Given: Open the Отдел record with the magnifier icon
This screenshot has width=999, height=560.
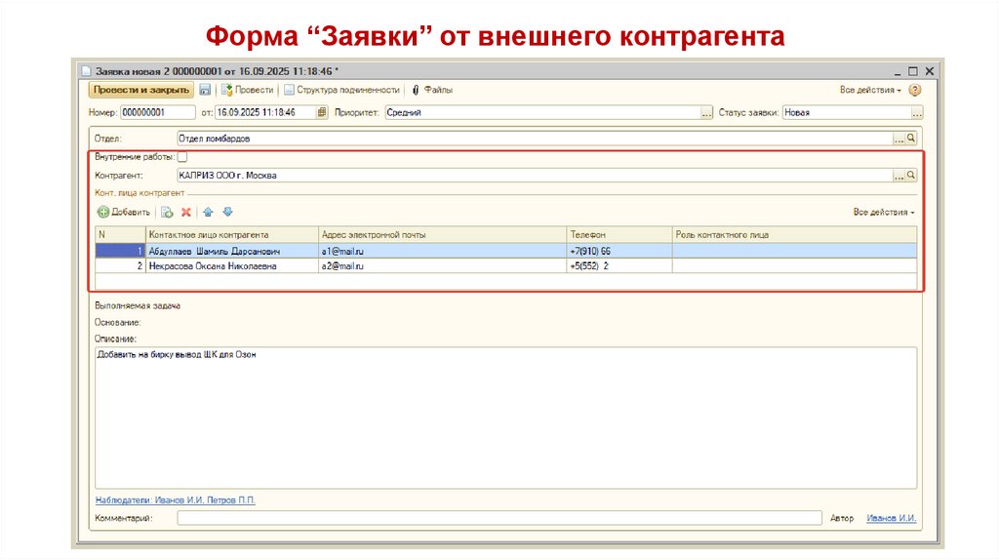Looking at the screenshot, I should (x=911, y=139).
